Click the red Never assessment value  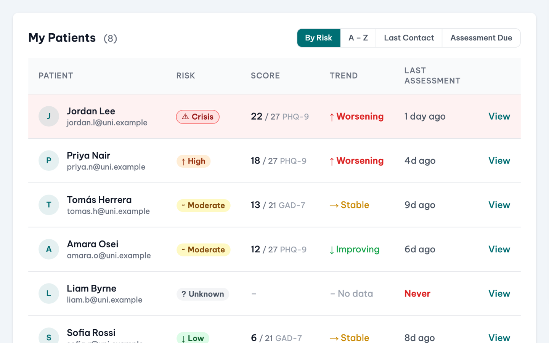(417, 293)
